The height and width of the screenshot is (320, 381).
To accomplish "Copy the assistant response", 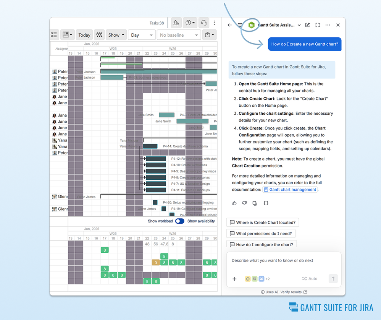I will tap(255, 203).
